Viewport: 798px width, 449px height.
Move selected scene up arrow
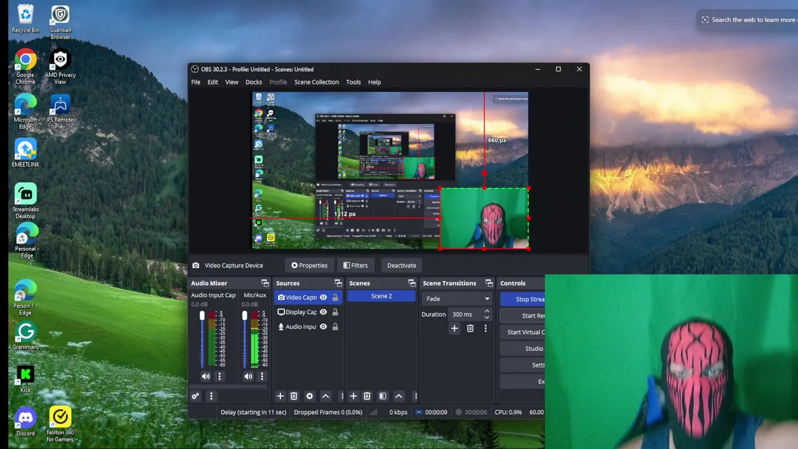click(x=399, y=396)
